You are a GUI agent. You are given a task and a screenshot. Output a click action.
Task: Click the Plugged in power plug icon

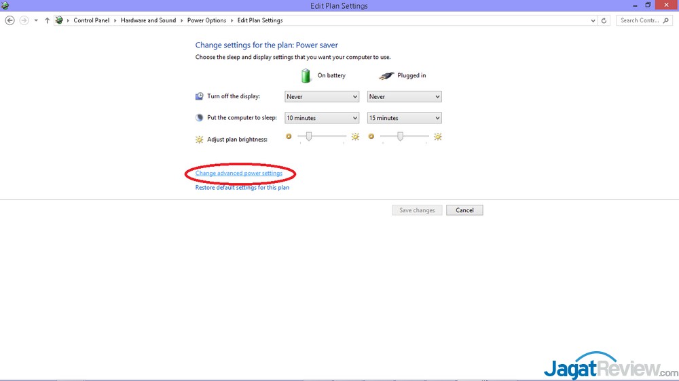[386, 75]
